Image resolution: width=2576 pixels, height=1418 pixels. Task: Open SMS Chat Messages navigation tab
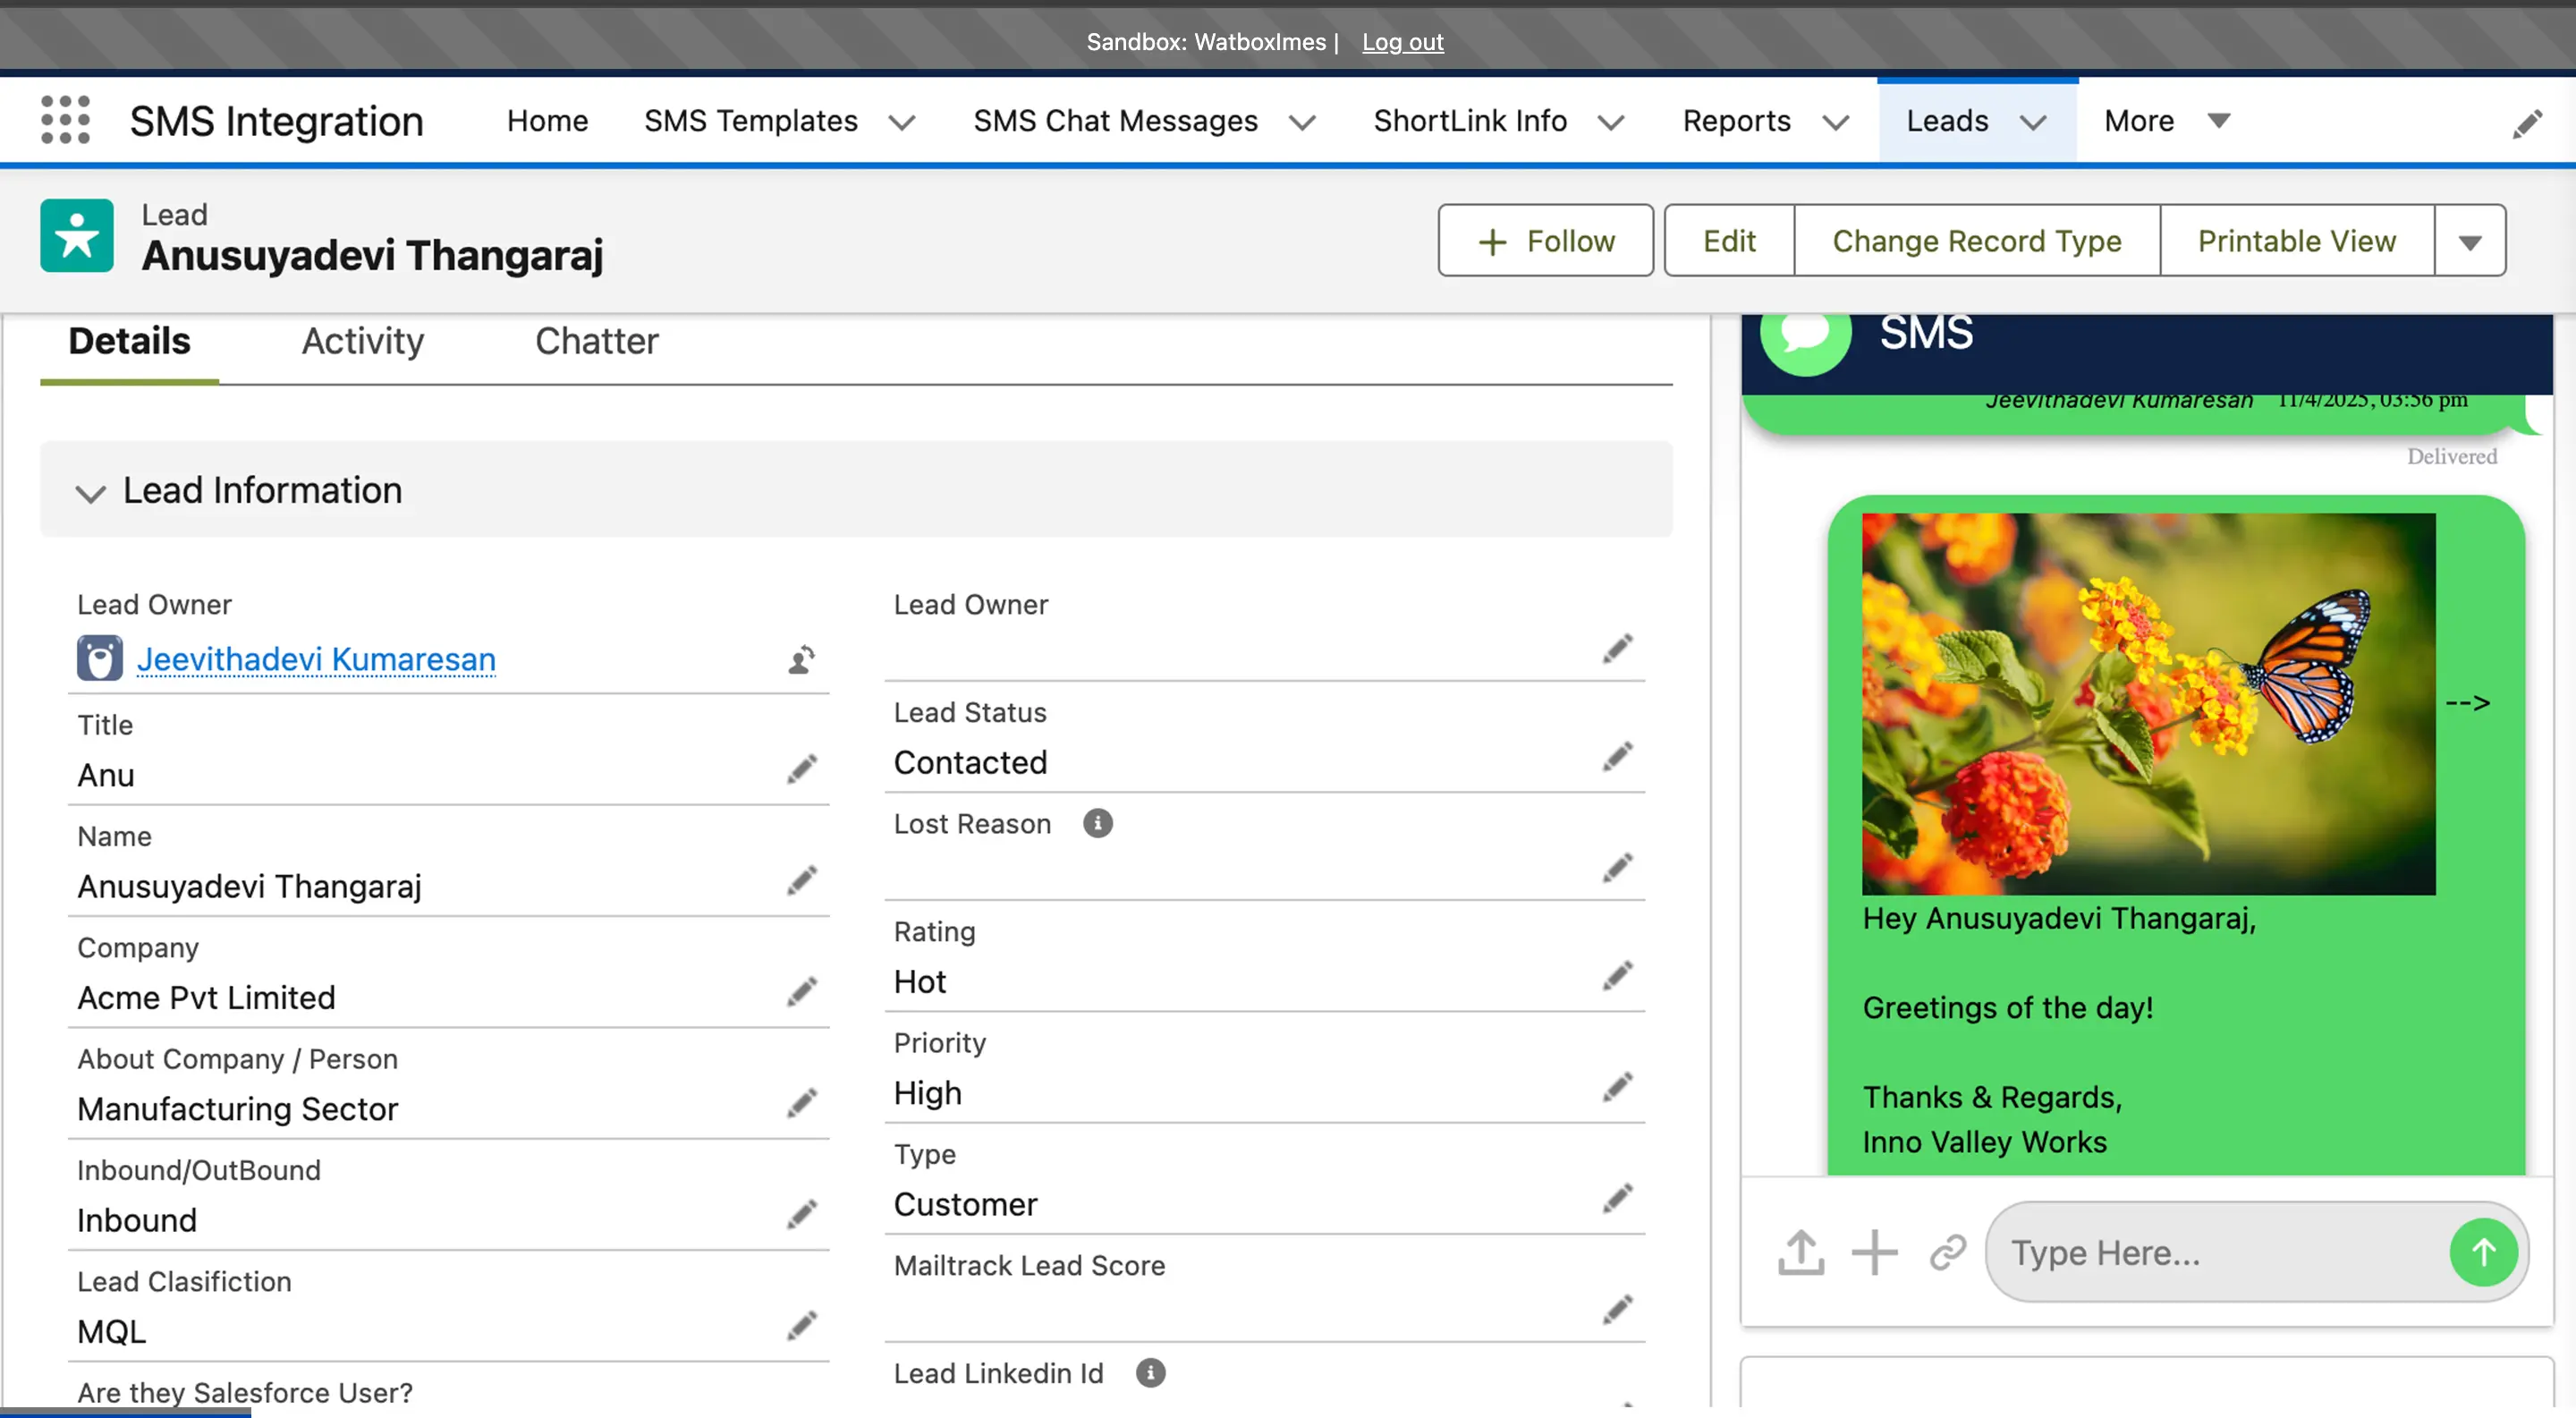coord(1115,121)
